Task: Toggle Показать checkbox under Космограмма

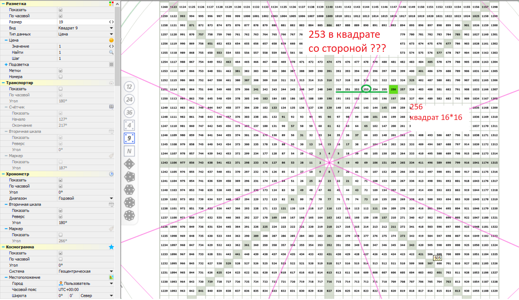Action: pos(60,253)
